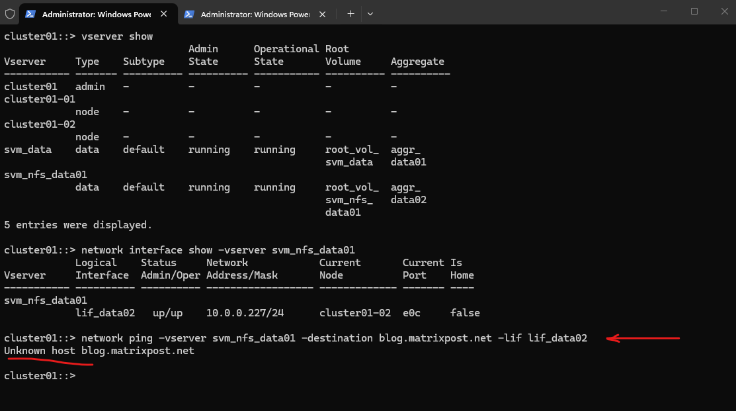Maximize the Windows Terminal window
The height and width of the screenshot is (411, 736).
pyautogui.click(x=694, y=11)
